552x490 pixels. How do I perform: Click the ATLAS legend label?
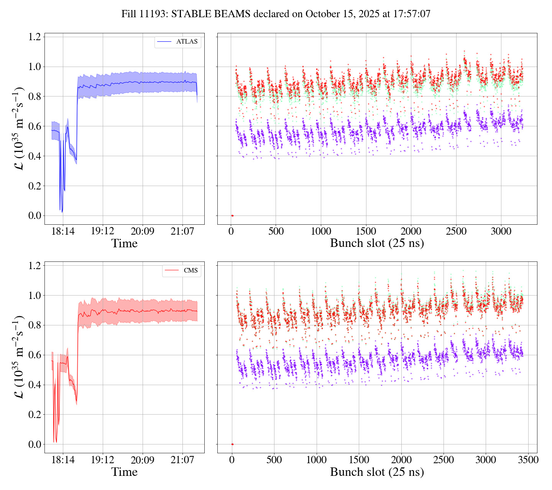point(187,42)
